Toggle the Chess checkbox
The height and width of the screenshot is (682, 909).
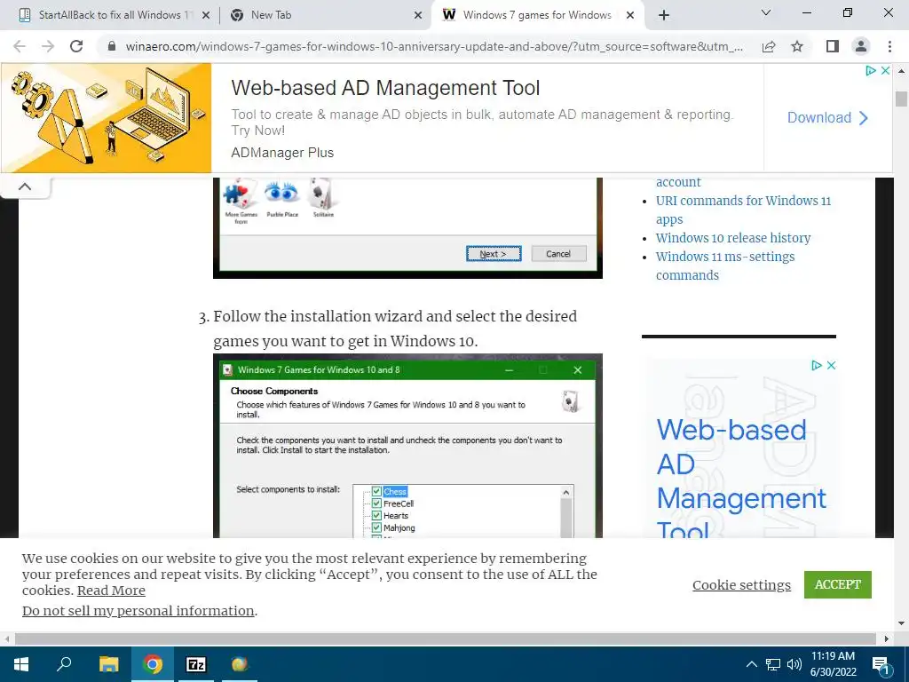coord(376,491)
